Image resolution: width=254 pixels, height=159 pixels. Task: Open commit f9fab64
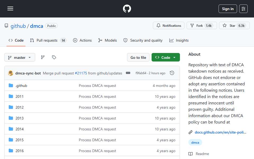(x=141, y=73)
